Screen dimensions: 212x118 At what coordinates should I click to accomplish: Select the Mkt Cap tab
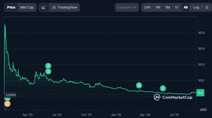[x=27, y=7]
